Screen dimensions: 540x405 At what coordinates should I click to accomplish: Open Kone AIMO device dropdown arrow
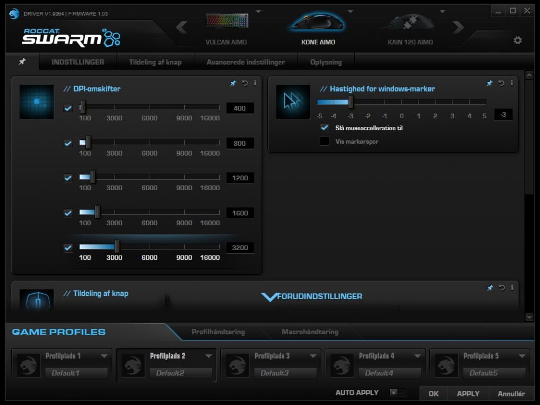coord(350,12)
